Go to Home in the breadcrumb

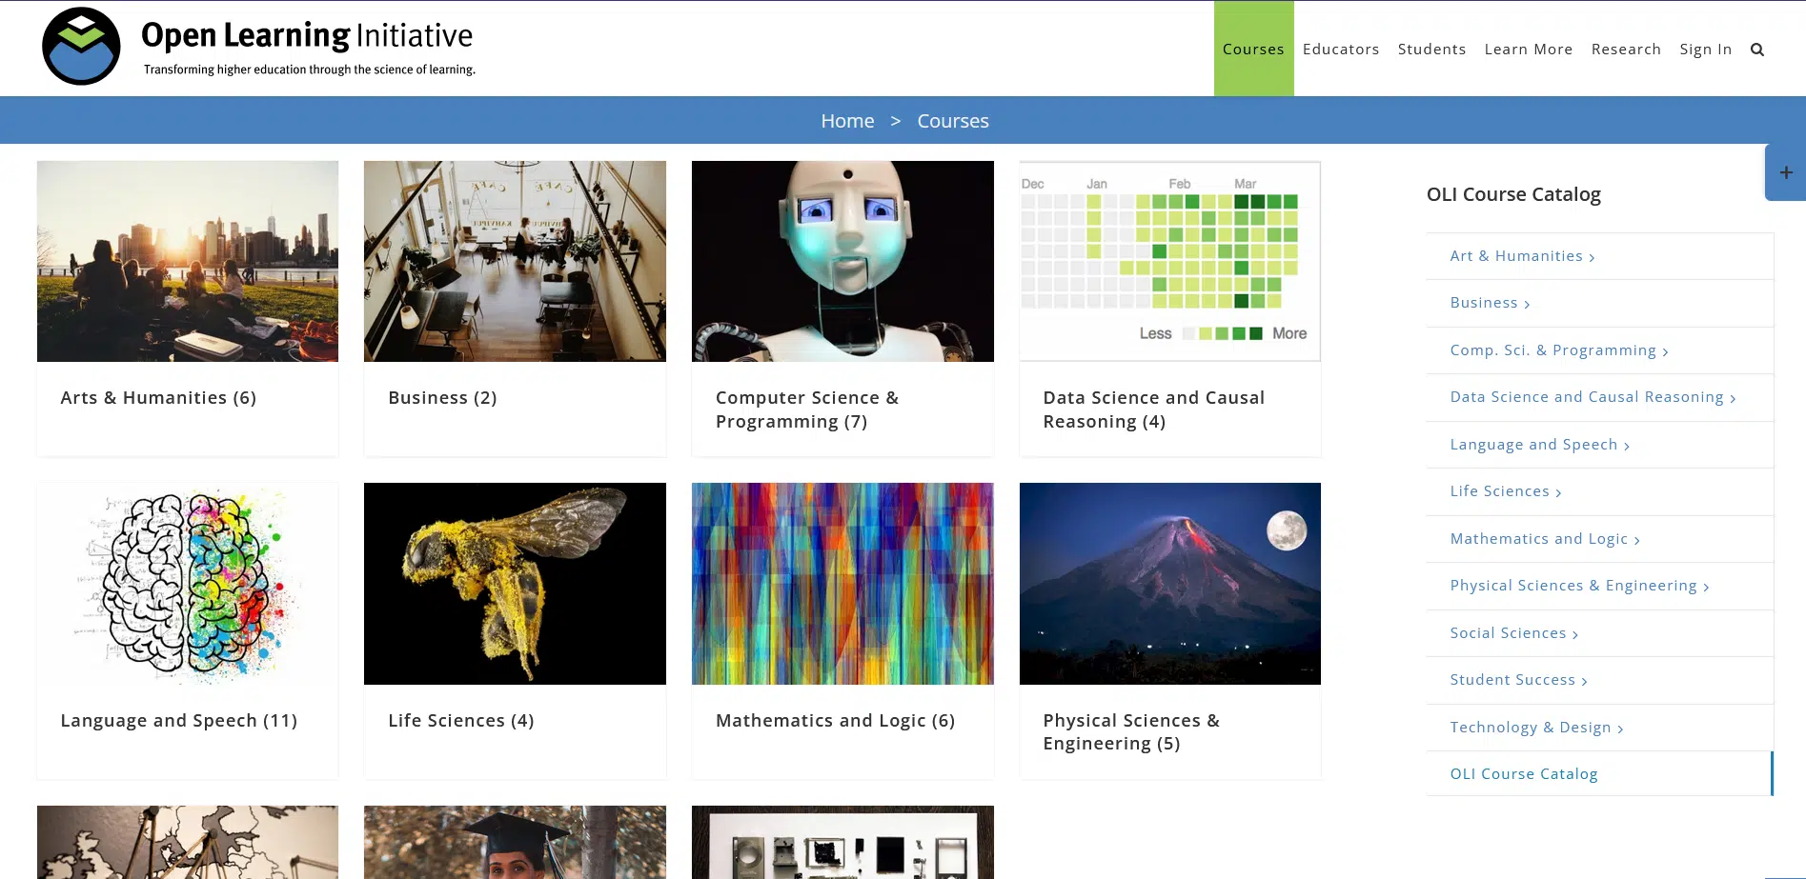point(847,121)
